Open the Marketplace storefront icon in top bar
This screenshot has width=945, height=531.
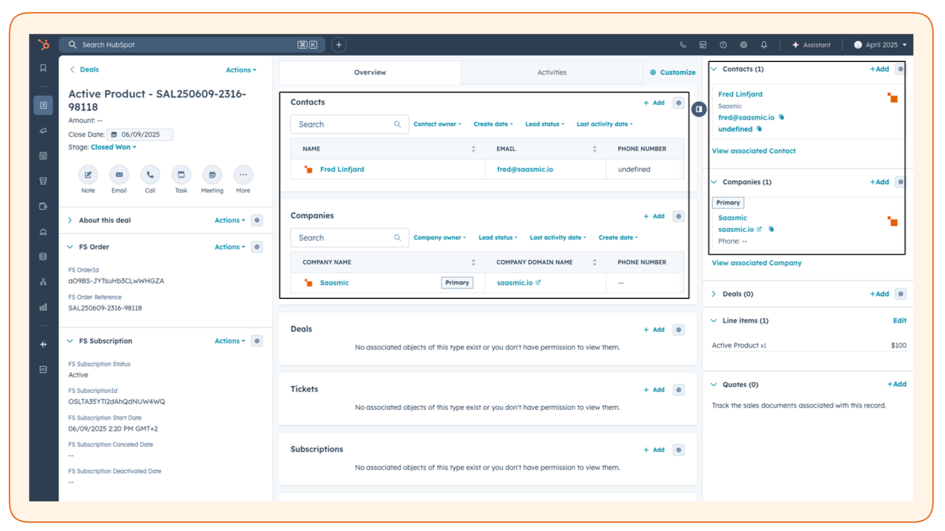[x=702, y=44]
